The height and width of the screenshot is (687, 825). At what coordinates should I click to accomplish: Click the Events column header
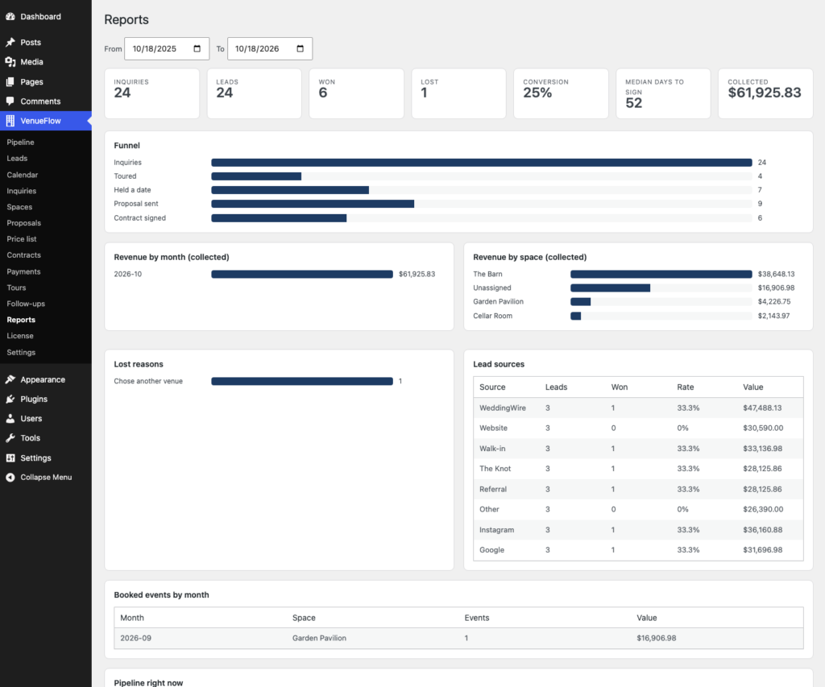pyautogui.click(x=477, y=618)
